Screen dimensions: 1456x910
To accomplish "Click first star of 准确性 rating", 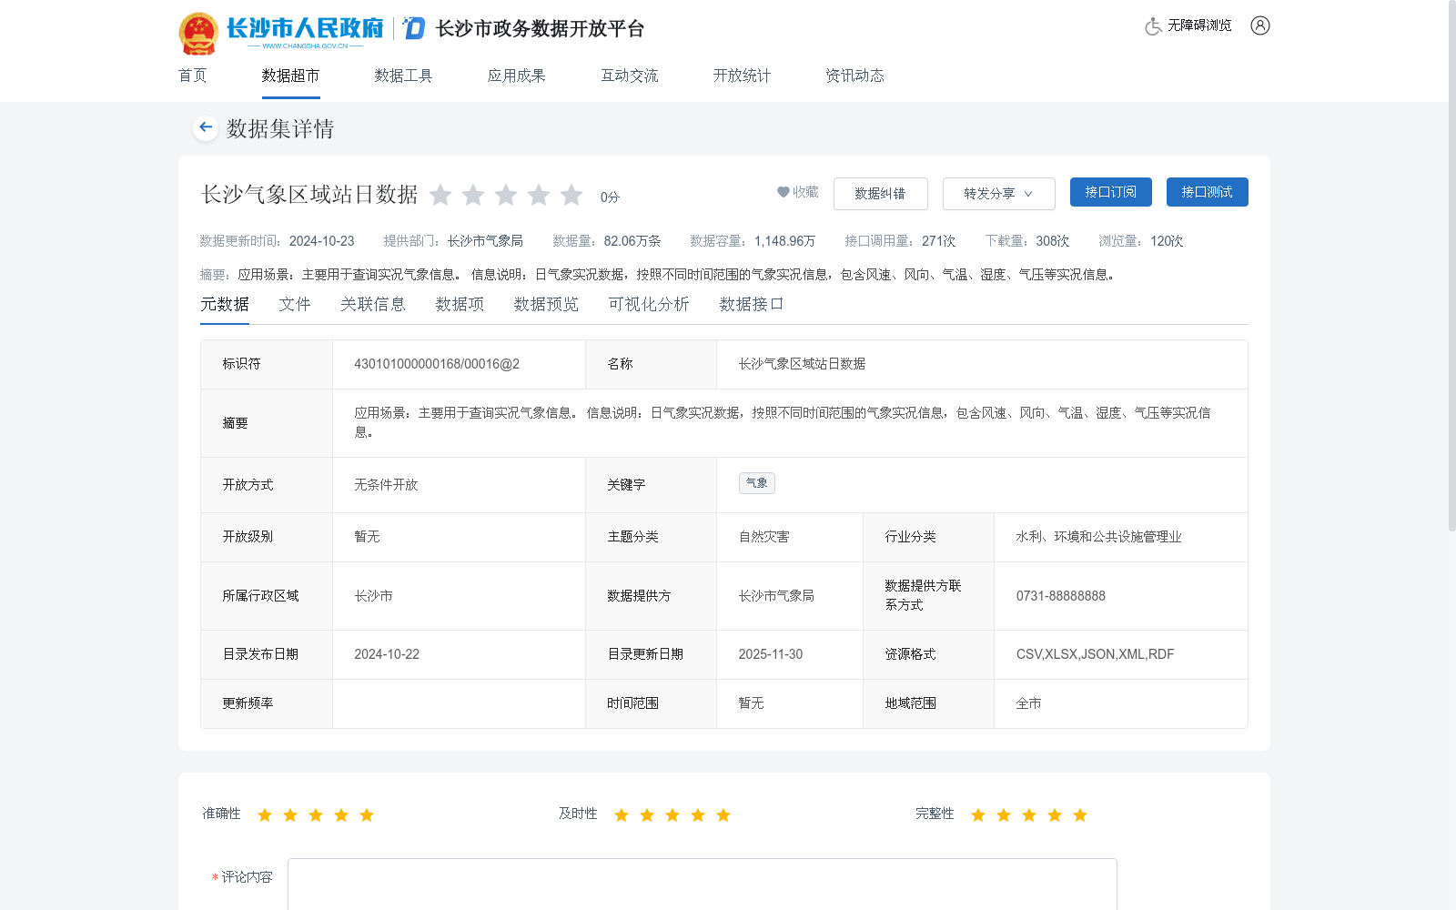I will pyautogui.click(x=265, y=814).
